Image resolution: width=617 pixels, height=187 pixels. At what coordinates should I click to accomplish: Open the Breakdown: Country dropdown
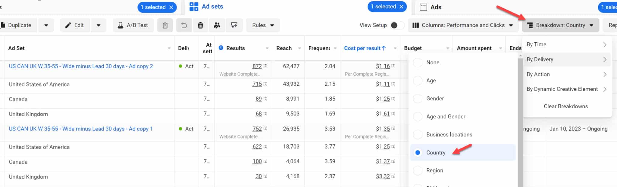click(x=560, y=25)
